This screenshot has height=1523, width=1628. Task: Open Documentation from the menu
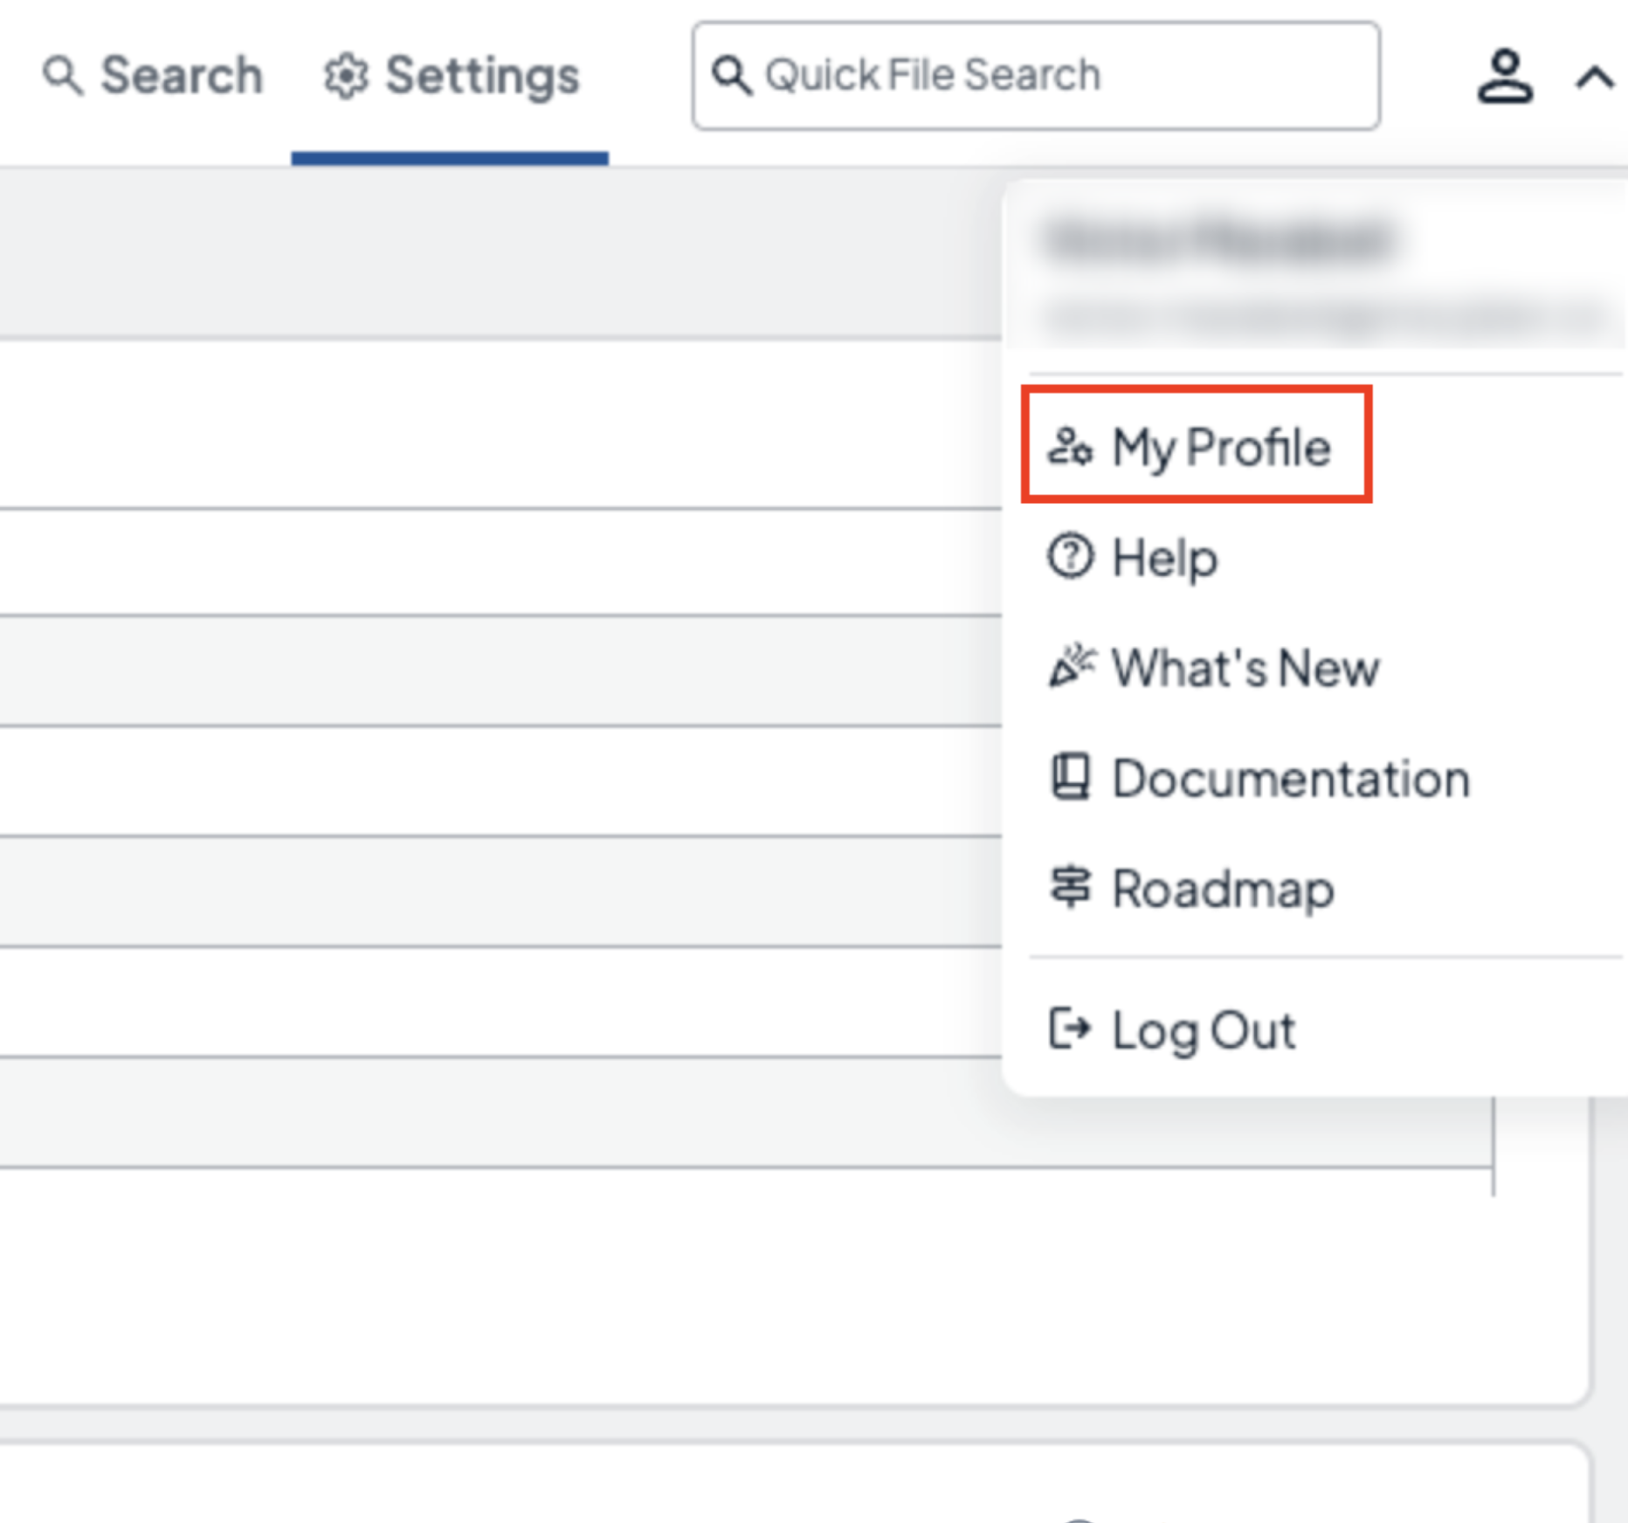coord(1291,778)
